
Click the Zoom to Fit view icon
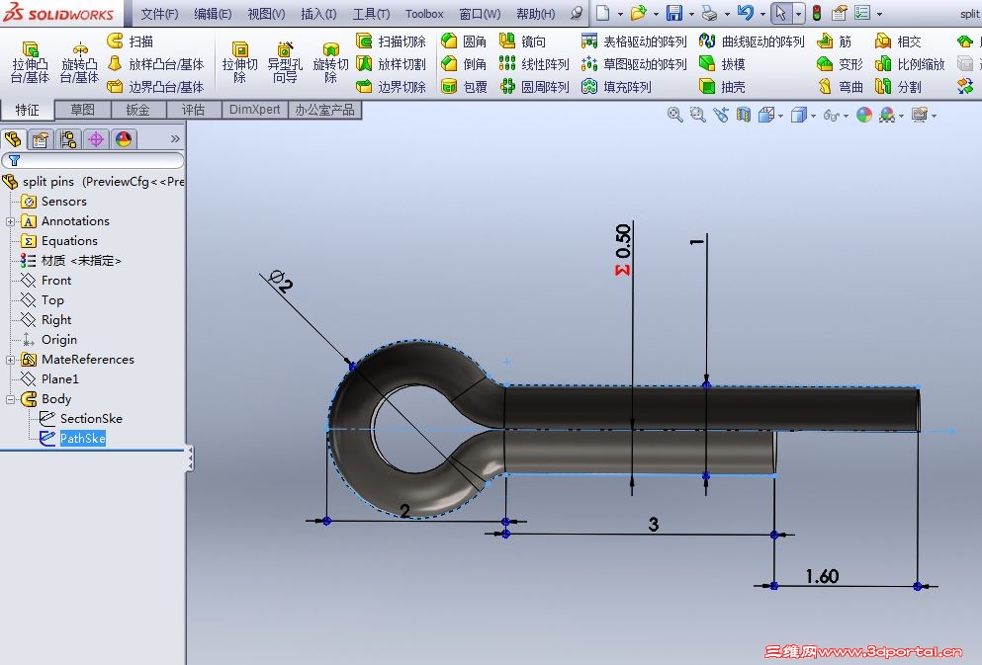coord(674,115)
